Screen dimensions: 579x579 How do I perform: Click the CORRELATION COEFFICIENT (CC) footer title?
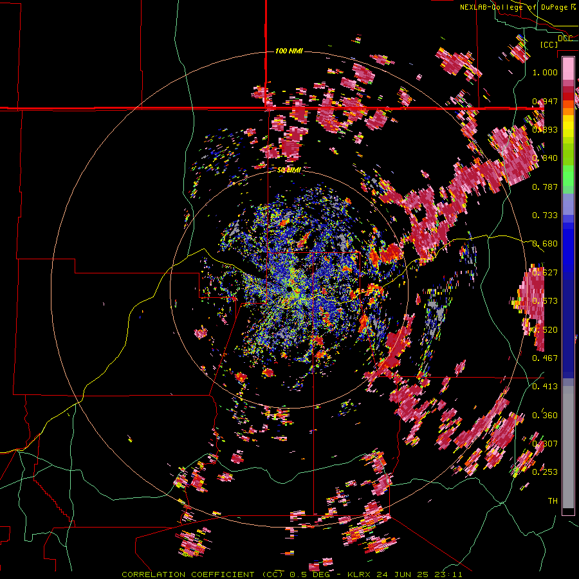[x=203, y=574]
